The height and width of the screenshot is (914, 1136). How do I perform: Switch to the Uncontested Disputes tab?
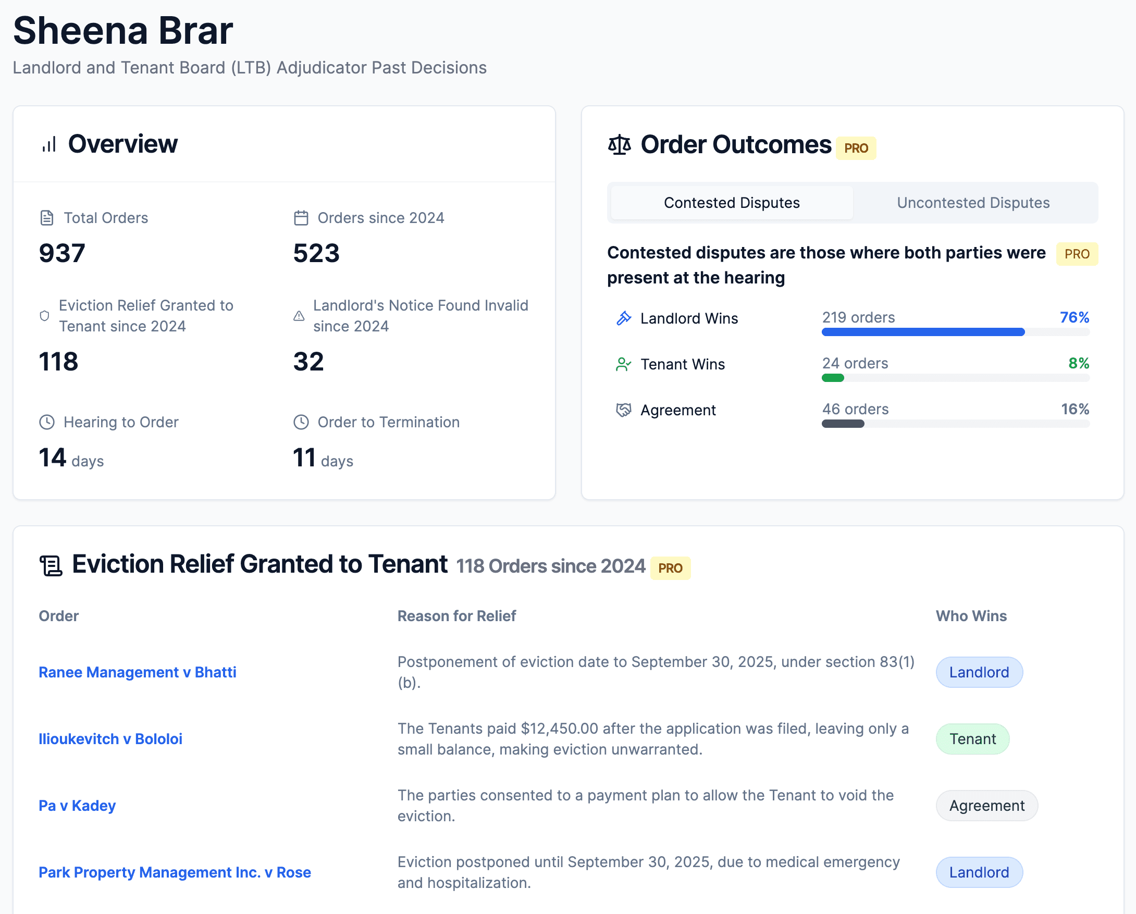pos(973,203)
